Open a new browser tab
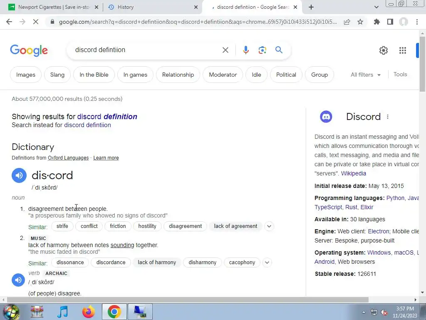 311,7
